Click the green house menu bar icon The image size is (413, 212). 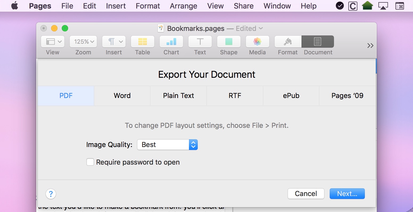367,6
